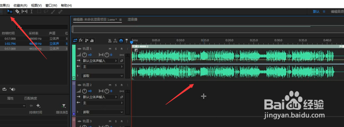Show effects (fx) view in track header
This screenshot has height=127, width=344.
pos(81,40)
